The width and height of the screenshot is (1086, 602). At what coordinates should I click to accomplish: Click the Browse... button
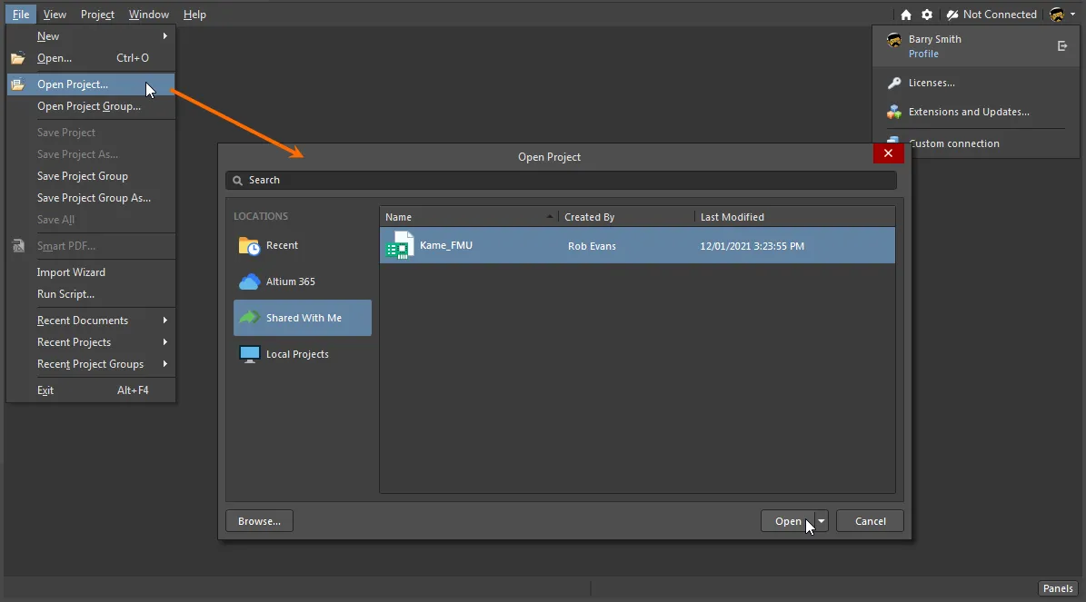(x=259, y=521)
